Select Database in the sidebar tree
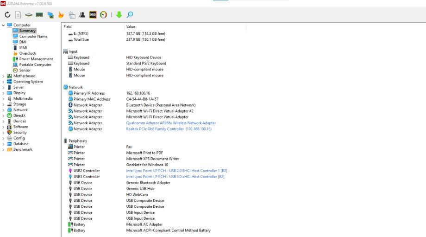Screen dimensions: 426x237 [x=21, y=144]
